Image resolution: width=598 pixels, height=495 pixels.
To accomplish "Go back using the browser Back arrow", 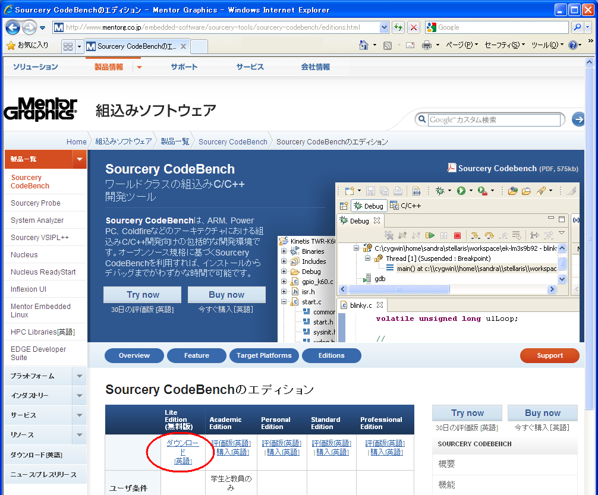I will [12, 27].
